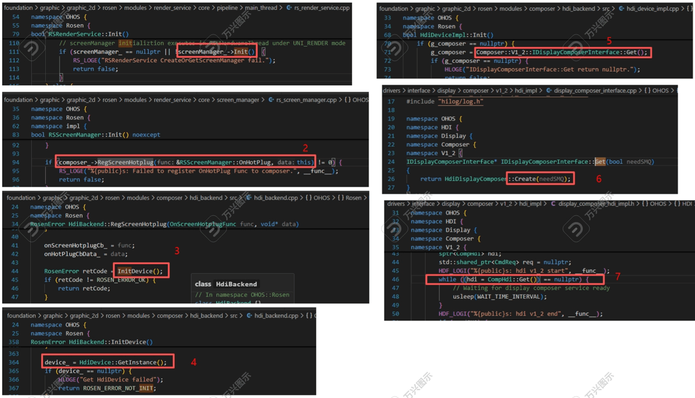Select the HDI namespace symbol in breadcrumb
The image size is (695, 398).
(684, 204)
